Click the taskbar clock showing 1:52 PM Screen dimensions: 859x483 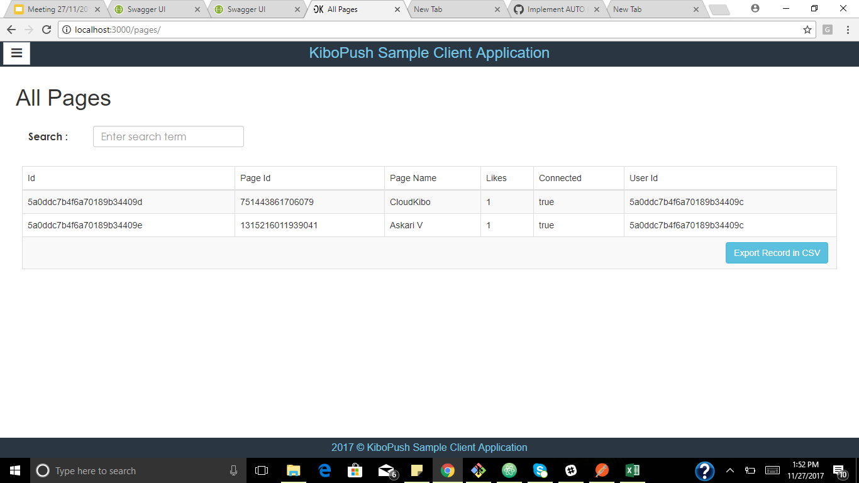[806, 470]
